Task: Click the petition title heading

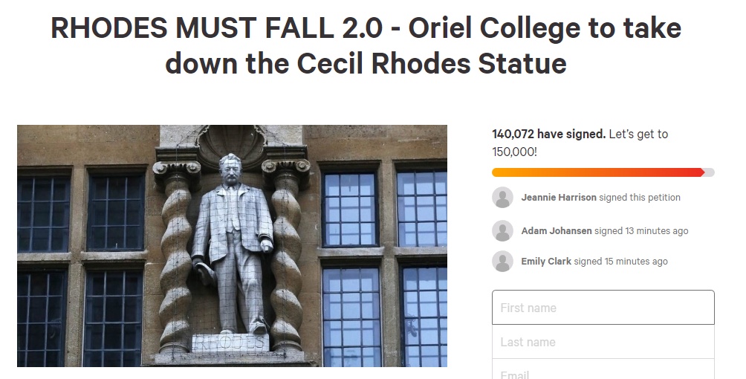Action: click(x=366, y=45)
